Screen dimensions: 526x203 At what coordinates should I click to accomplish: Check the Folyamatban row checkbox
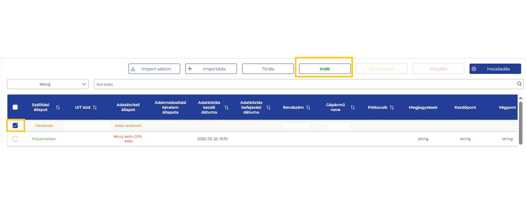[x=15, y=139]
